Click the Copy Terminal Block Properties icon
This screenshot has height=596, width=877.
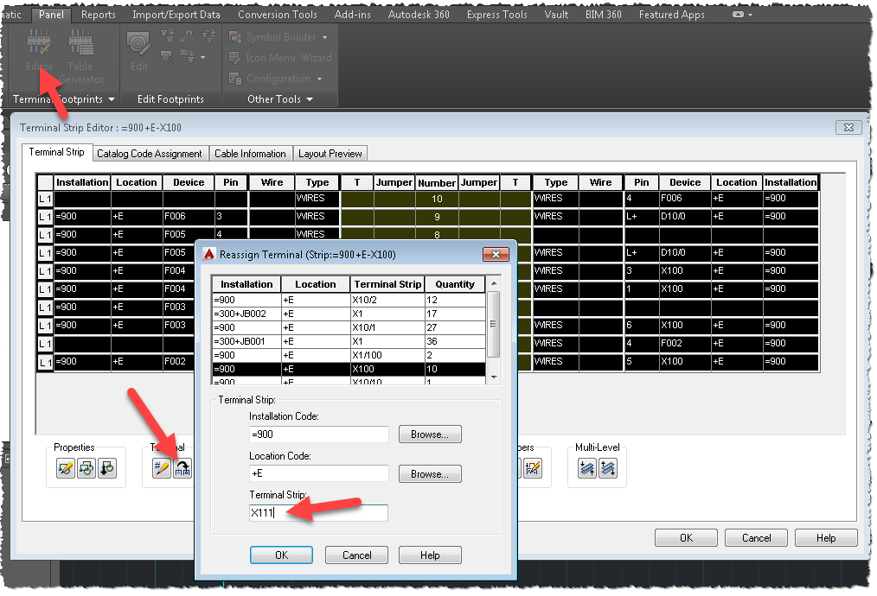(x=86, y=468)
